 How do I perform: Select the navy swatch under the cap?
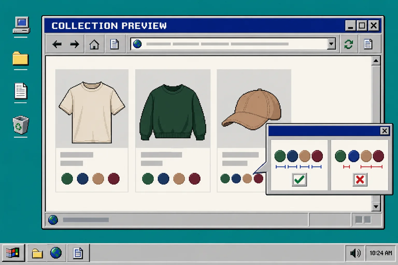[236, 178]
